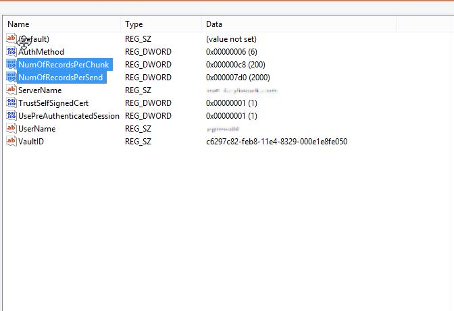
Task: Select the TrustSelfSignedCert entry name
Action: tap(53, 103)
